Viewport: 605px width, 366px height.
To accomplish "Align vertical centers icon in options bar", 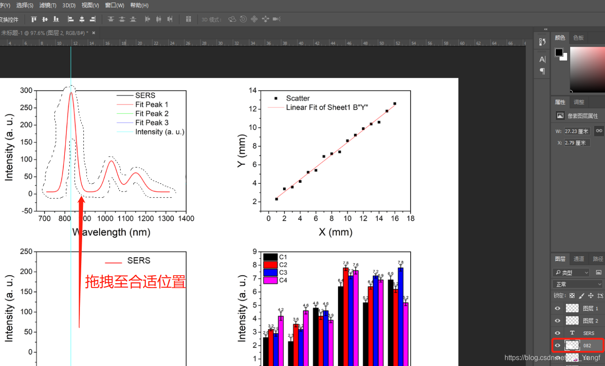I will (45, 19).
